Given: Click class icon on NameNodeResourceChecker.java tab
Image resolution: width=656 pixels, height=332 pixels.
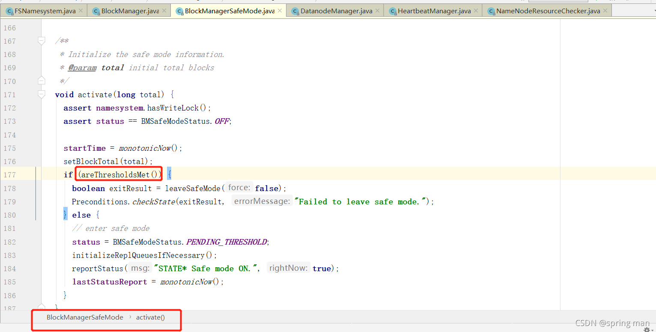Looking at the screenshot, I should tap(491, 11).
